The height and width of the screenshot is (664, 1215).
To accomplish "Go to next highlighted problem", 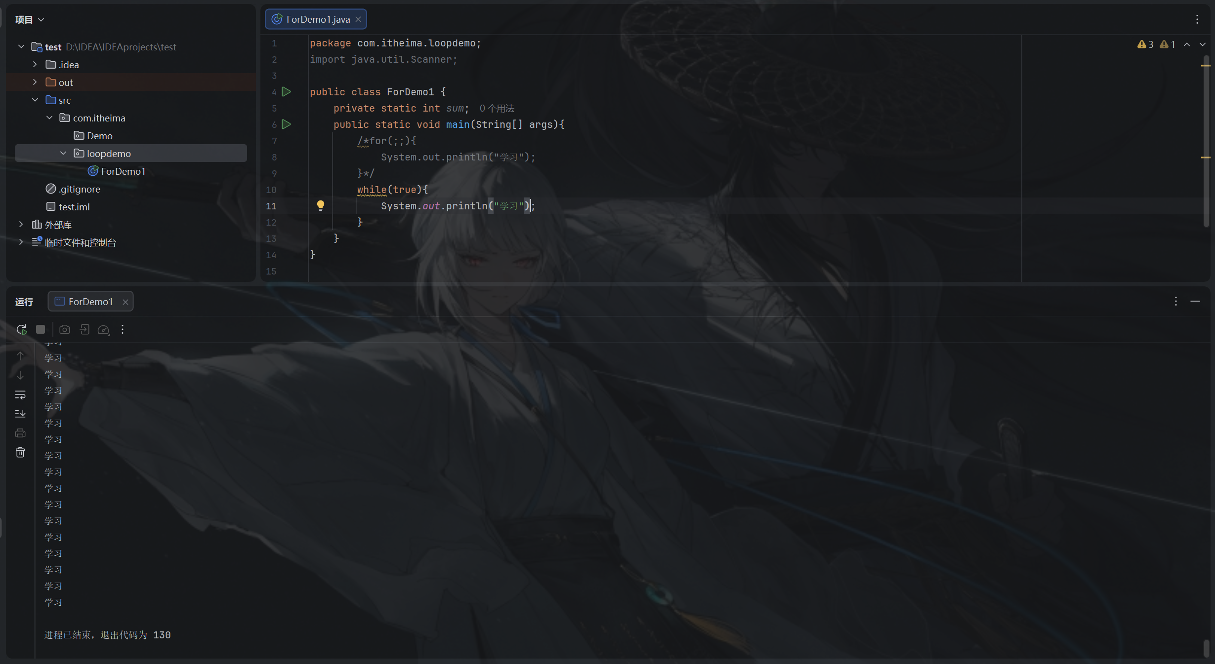I will coord(1203,44).
